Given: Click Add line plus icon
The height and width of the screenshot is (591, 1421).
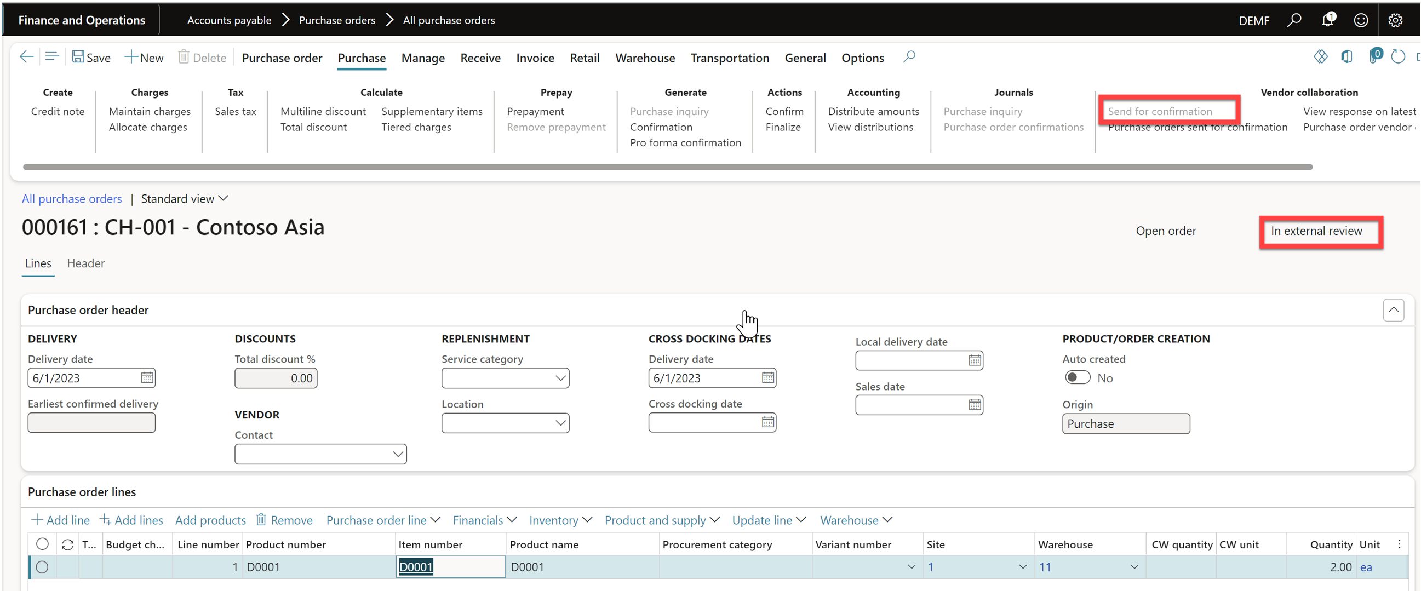Looking at the screenshot, I should [x=37, y=520].
